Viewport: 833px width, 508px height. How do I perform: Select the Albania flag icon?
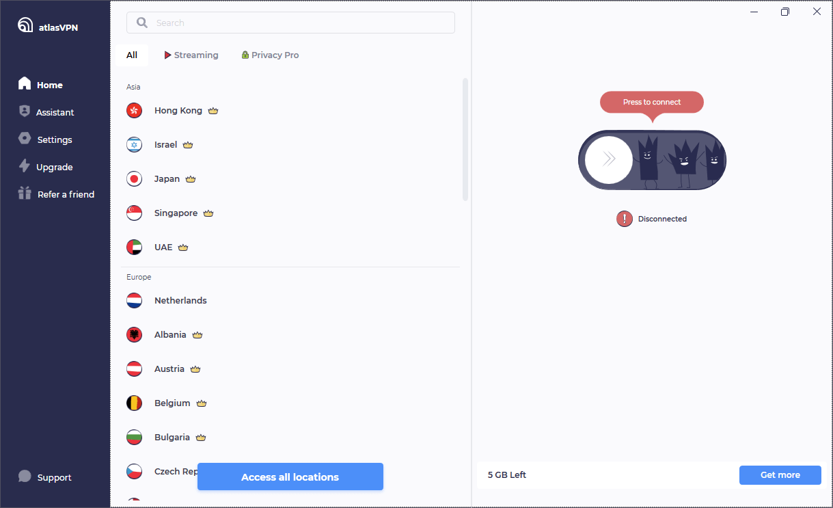(x=135, y=334)
